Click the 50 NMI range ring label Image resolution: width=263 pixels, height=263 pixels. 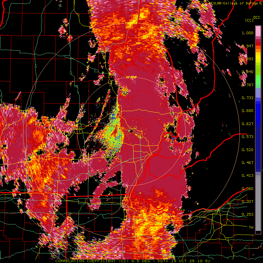pyautogui.click(x=131, y=77)
